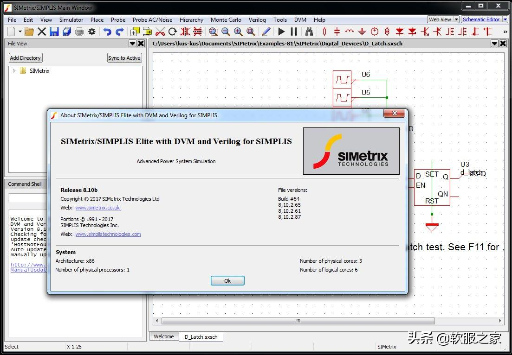The image size is (512, 355).
Task: Open the Web View dropdown arrow
Action: pyautogui.click(x=456, y=19)
